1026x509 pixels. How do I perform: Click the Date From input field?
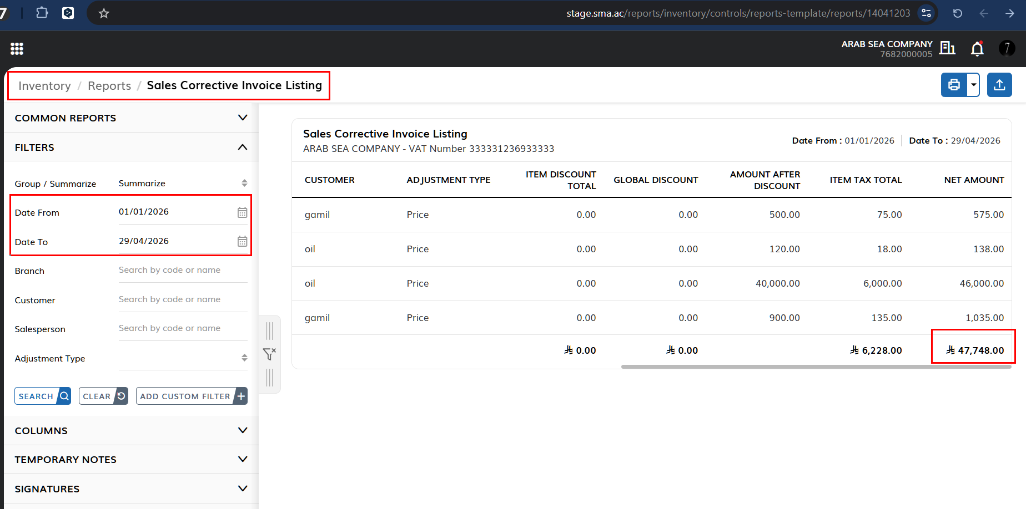point(183,212)
